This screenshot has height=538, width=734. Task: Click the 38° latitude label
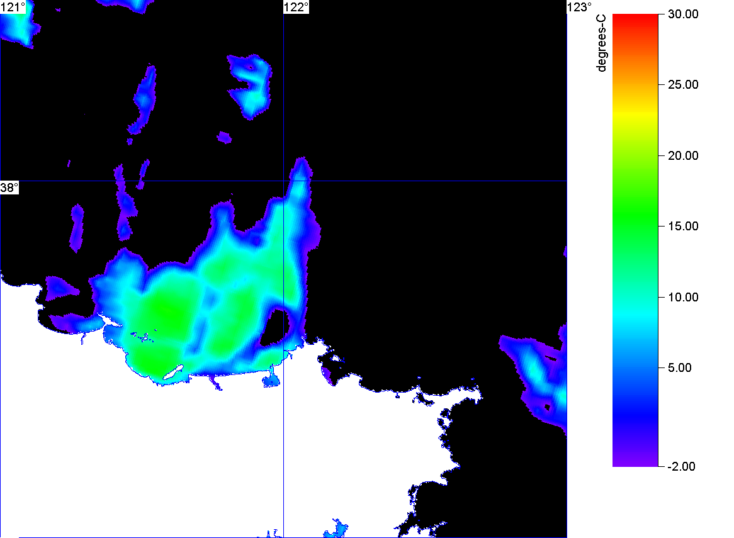click(9, 188)
